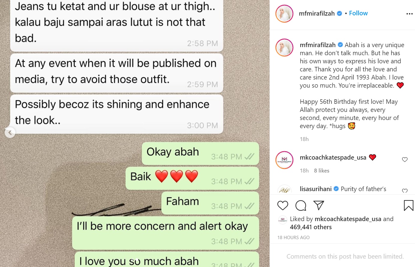Open mkcoachkatespade_usa username in comments
The width and height of the screenshot is (415, 267).
333,157
